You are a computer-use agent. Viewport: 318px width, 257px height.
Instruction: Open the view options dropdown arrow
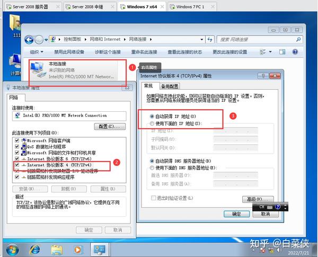270,52
